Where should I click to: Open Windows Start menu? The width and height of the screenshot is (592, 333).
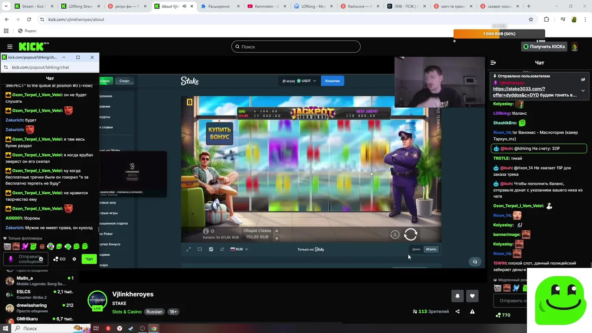pyautogui.click(x=6, y=328)
